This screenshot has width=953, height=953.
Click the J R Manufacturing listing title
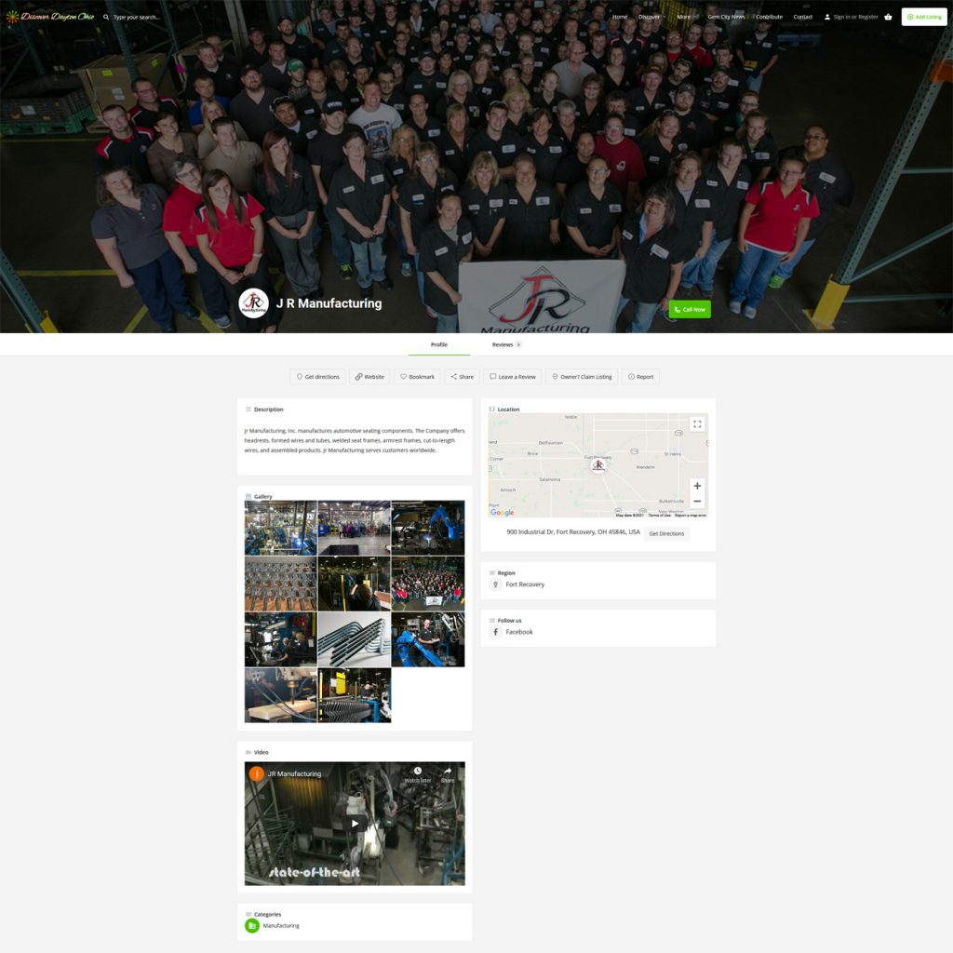point(329,303)
